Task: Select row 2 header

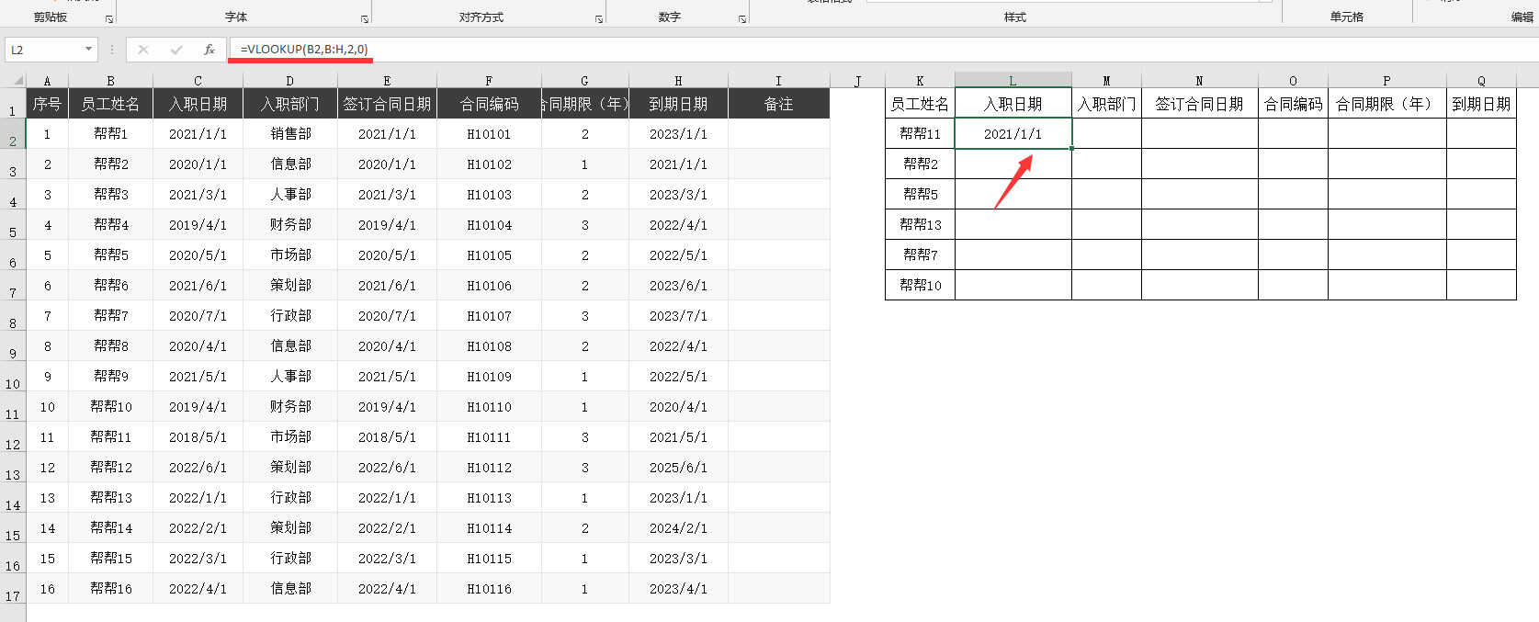Action: click(x=13, y=141)
